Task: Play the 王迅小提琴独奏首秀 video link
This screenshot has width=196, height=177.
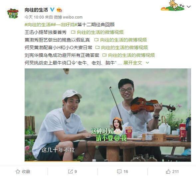Action: point(97,32)
